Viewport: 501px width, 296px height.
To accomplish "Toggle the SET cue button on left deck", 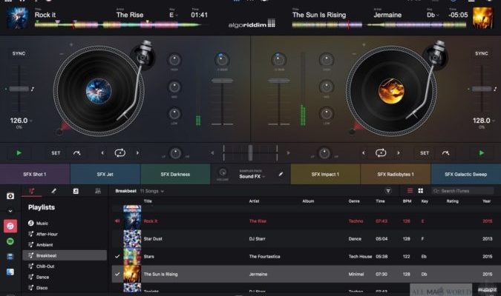I will (x=56, y=153).
